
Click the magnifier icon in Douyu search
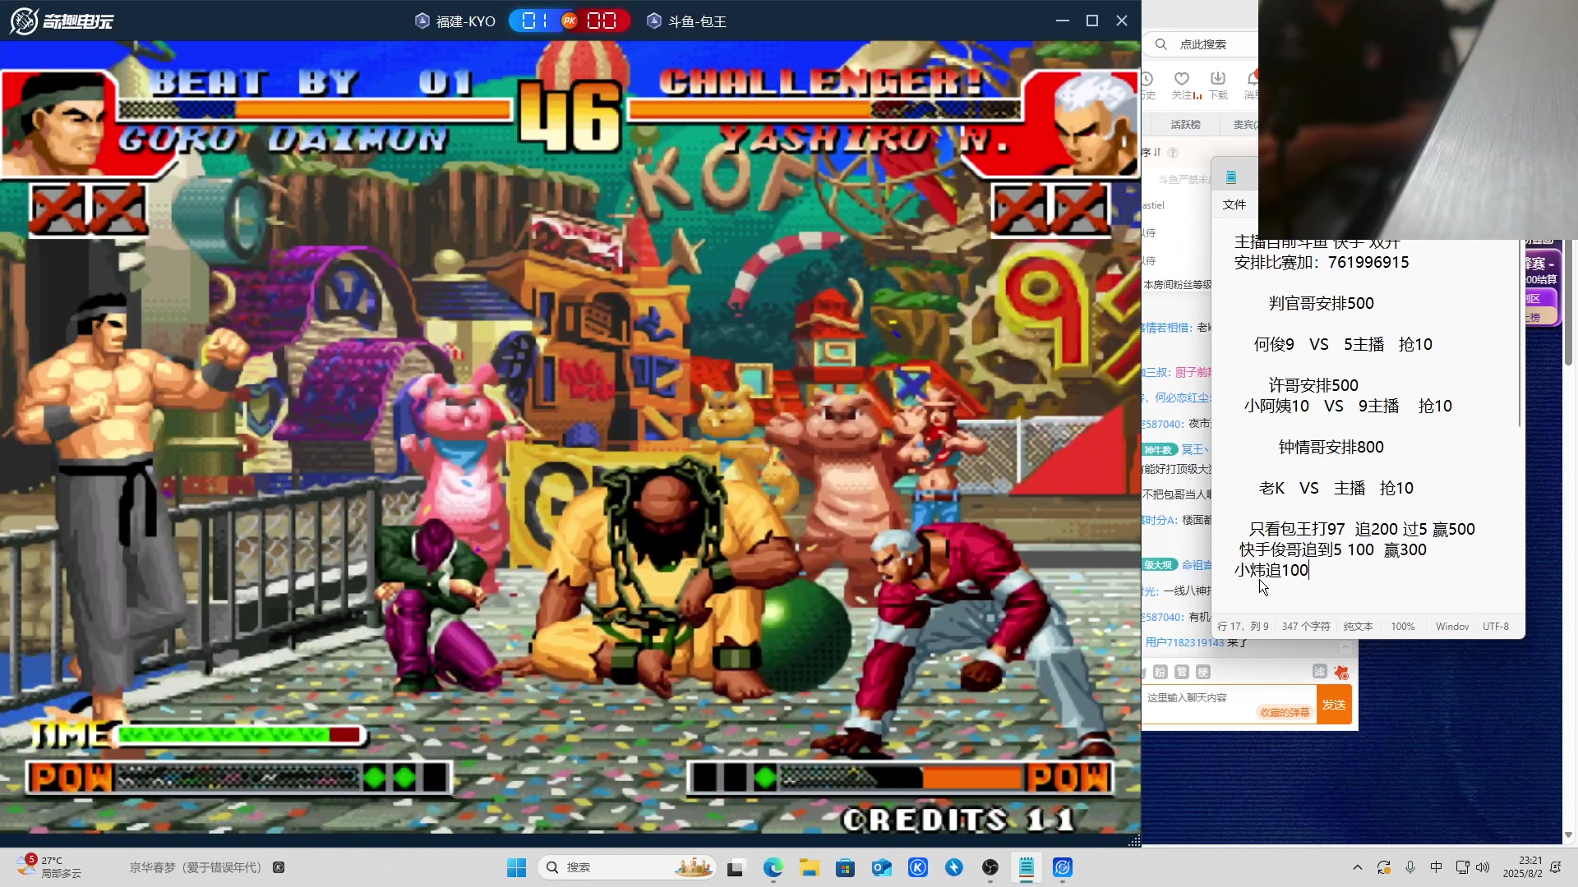pyautogui.click(x=1161, y=44)
